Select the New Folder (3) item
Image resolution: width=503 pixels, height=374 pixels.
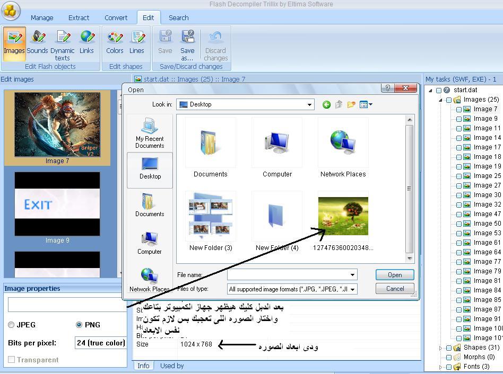[x=211, y=221]
